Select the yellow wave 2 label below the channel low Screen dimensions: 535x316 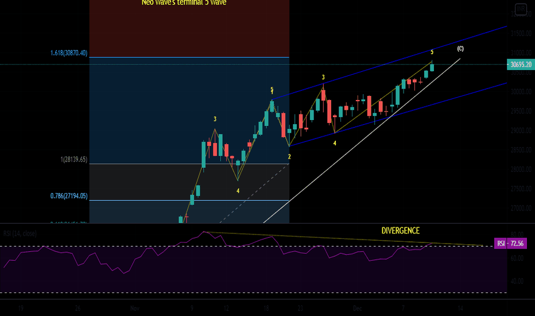point(289,157)
